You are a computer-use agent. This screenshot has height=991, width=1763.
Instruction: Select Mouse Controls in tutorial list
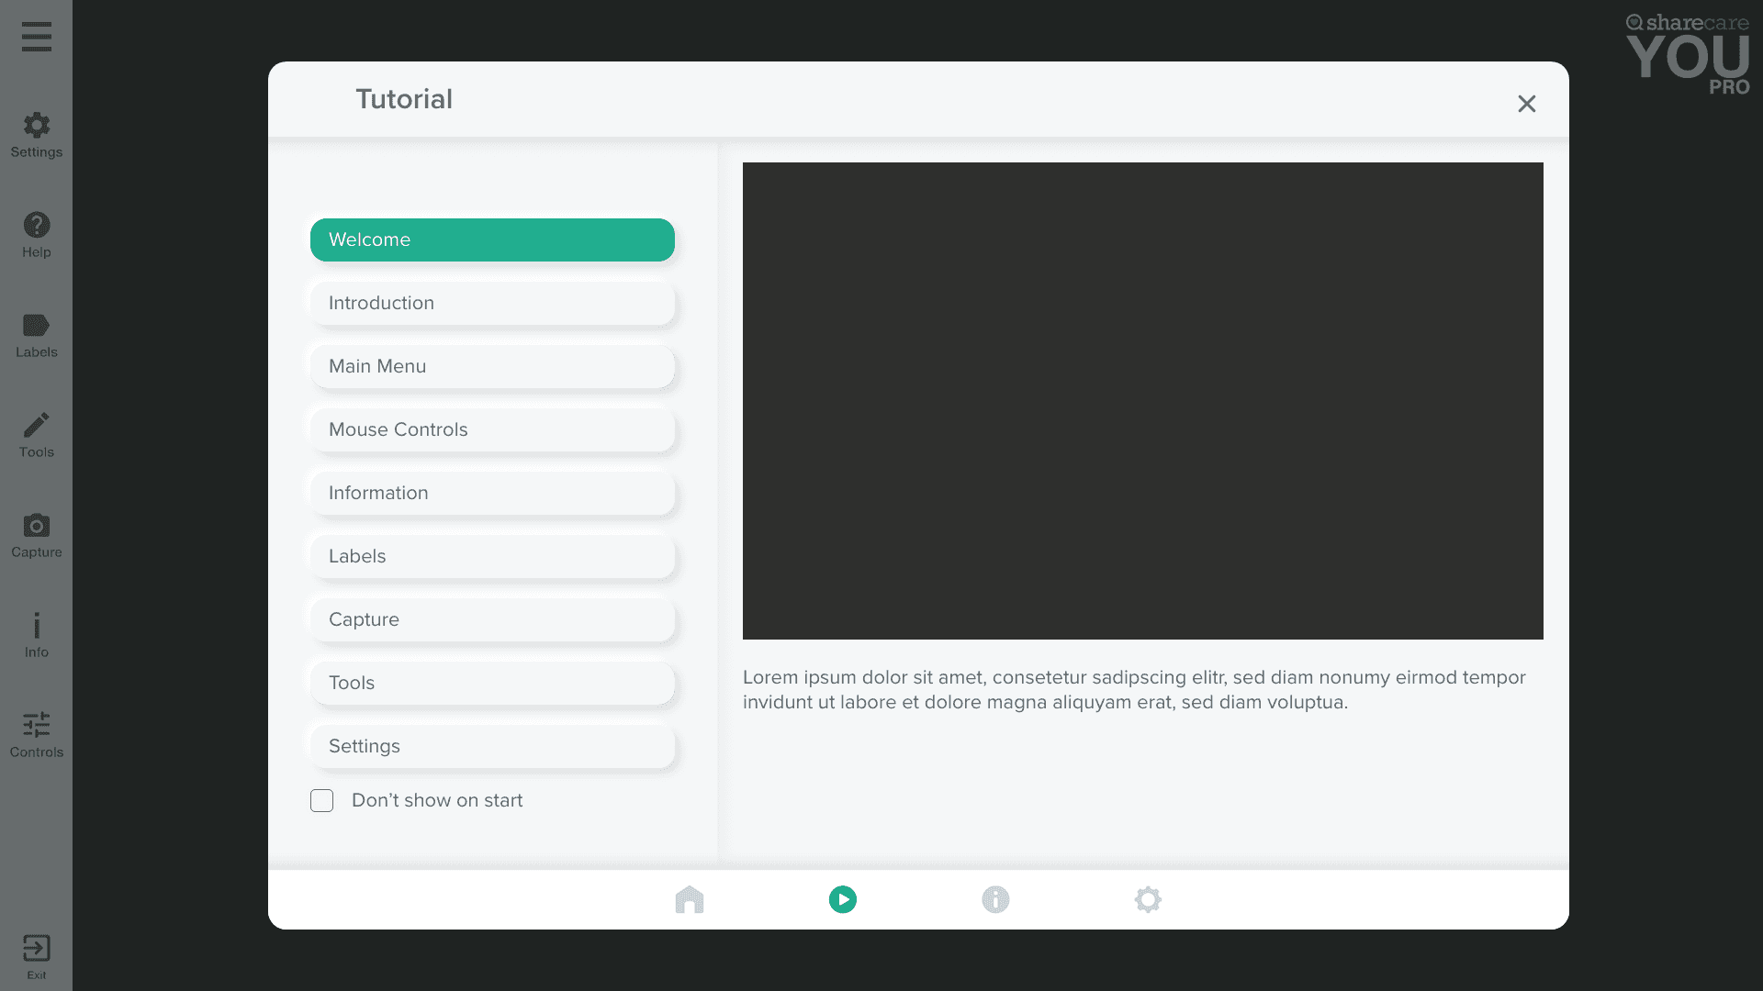(x=492, y=430)
